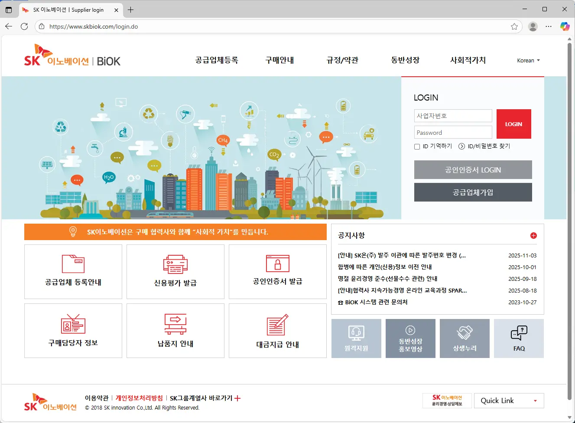Open the 공인인증서 발급 lock icon tile
The image size is (575, 423).
(x=278, y=272)
